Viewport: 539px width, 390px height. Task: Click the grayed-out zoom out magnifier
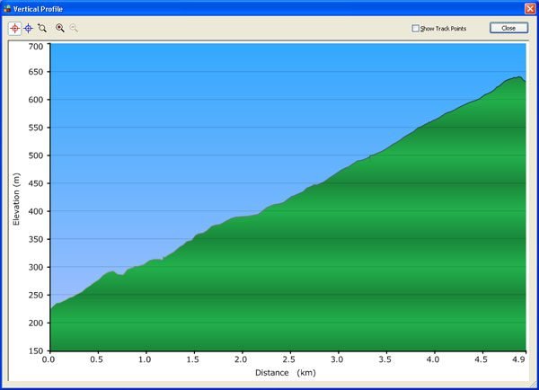[74, 28]
